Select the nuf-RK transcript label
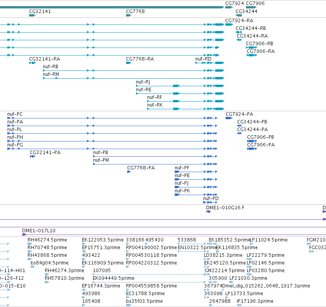Image resolution: width=326 pixels, height=307 pixels. [x=155, y=105]
